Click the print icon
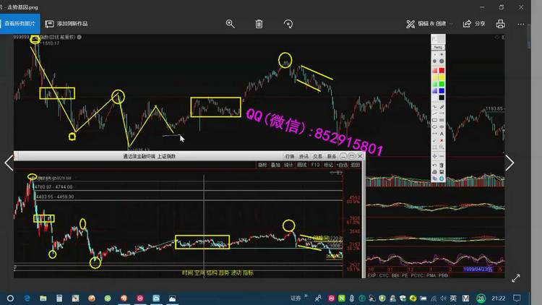The height and width of the screenshot is (305, 542). click(500, 23)
